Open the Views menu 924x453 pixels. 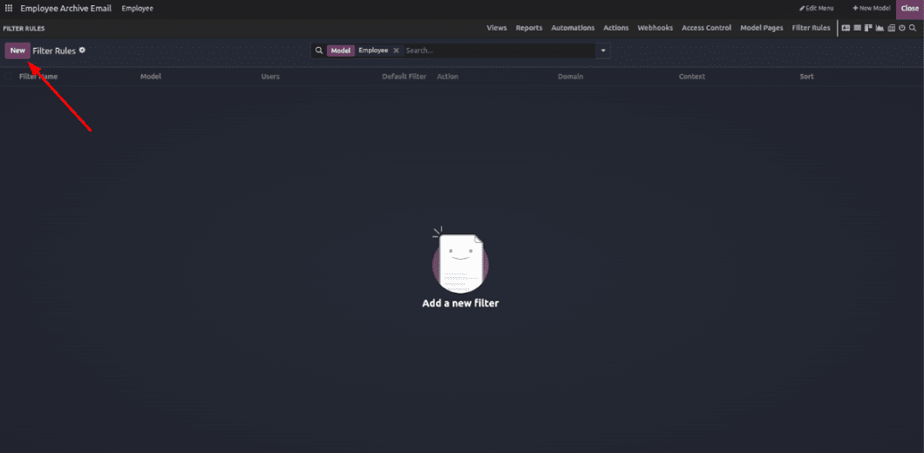click(x=497, y=28)
